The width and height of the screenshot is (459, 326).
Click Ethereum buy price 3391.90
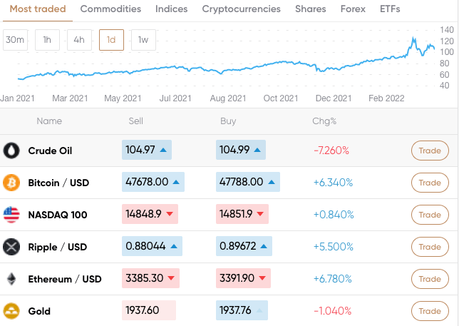[243, 278]
